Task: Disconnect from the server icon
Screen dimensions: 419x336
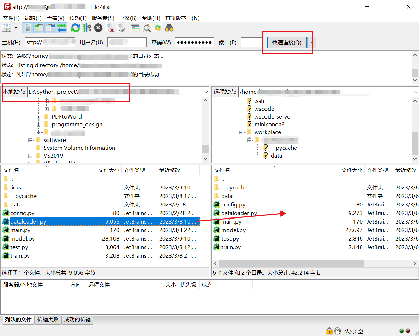Action: (109, 28)
